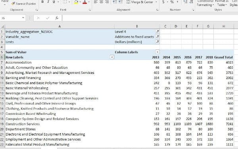Open Row Labels dropdown
Screen dimensions: 238x149
coord(112,57)
